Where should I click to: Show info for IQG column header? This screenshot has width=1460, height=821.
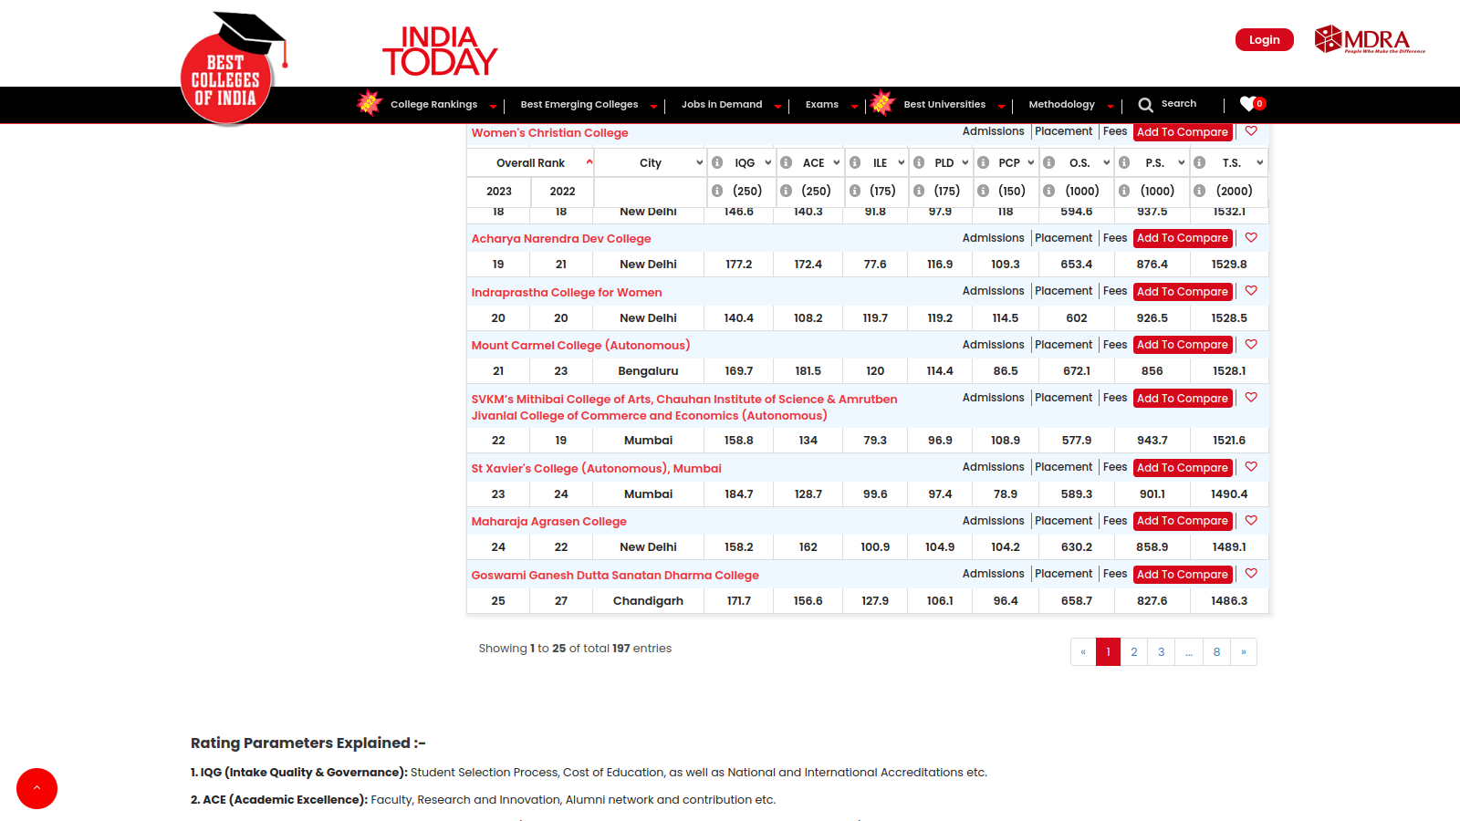[x=717, y=162]
